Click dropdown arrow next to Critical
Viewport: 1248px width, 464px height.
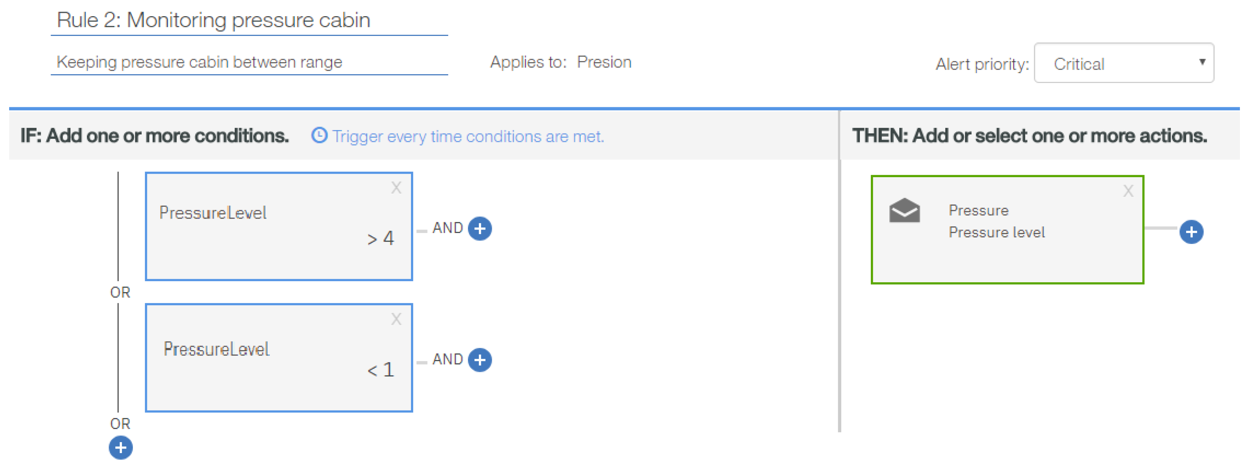pos(1202,62)
